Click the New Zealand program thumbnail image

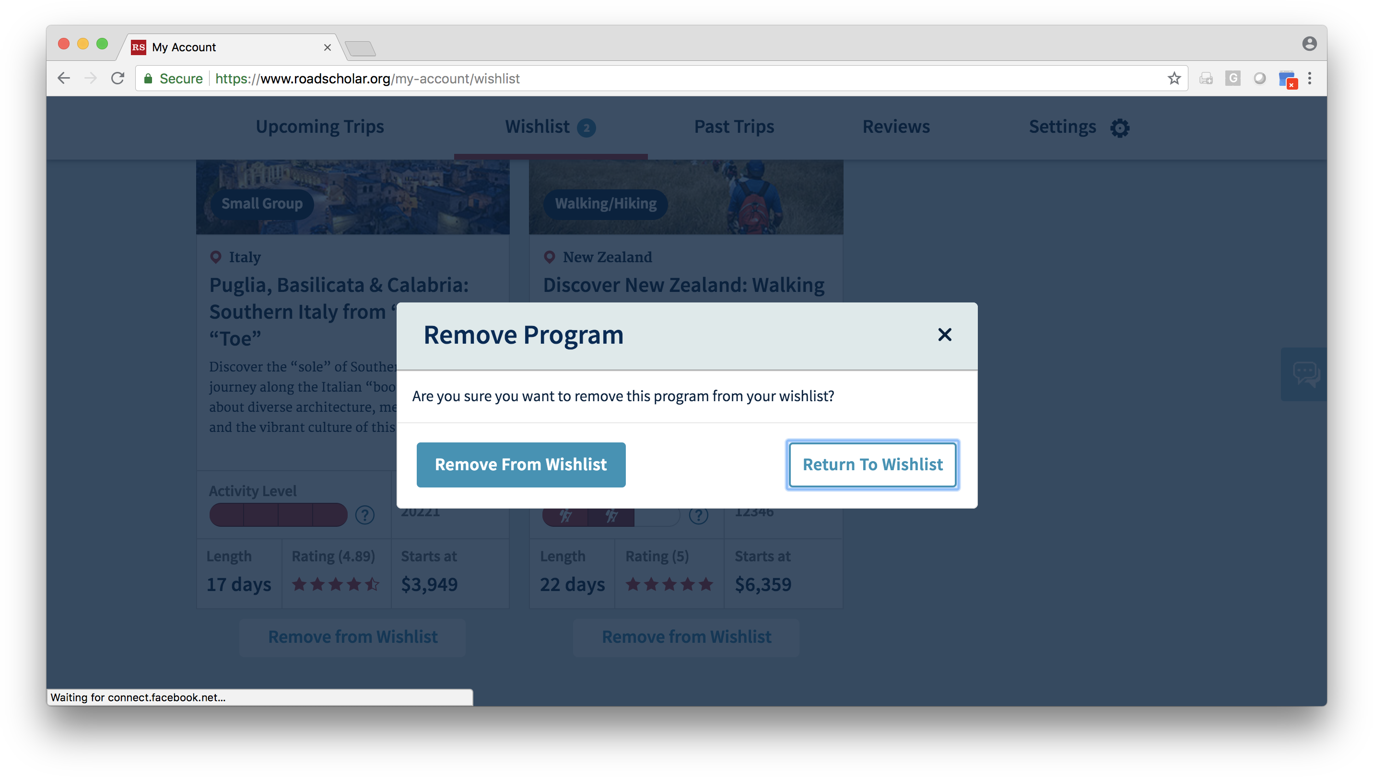685,197
